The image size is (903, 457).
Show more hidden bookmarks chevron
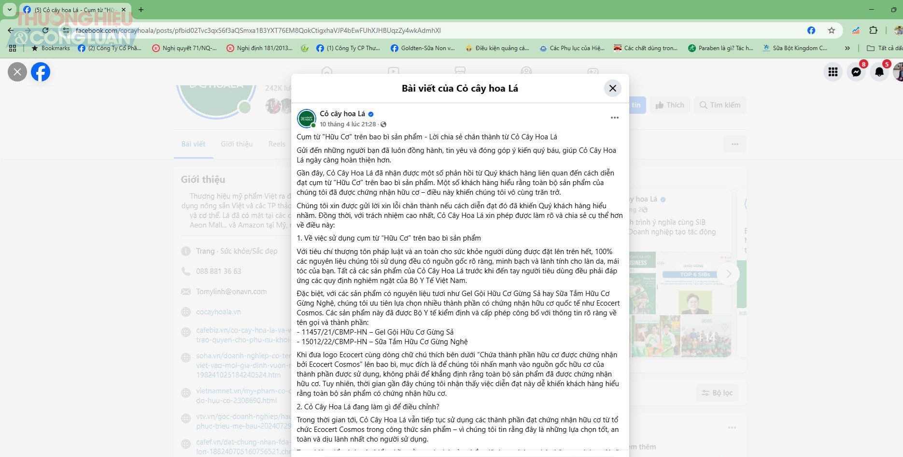coord(847,48)
